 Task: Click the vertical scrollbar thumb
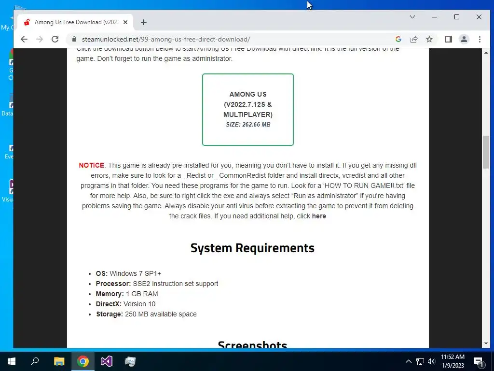(x=486, y=152)
